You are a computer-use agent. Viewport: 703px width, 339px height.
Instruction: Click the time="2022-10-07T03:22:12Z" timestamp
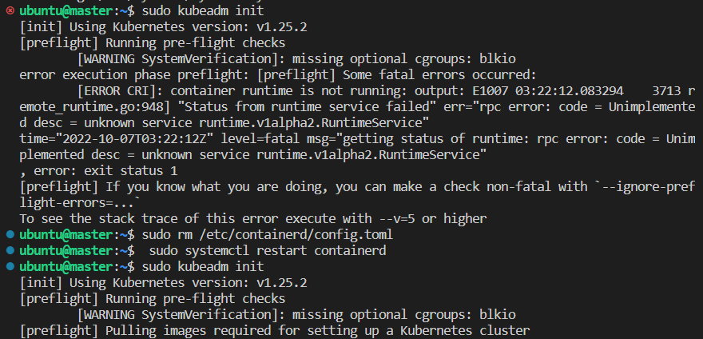pyautogui.click(x=117, y=139)
